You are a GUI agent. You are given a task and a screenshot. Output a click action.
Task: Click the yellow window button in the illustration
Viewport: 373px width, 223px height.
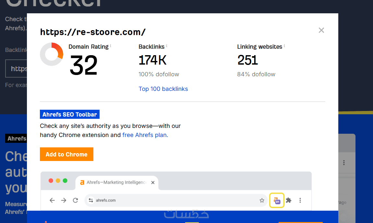[58, 180]
